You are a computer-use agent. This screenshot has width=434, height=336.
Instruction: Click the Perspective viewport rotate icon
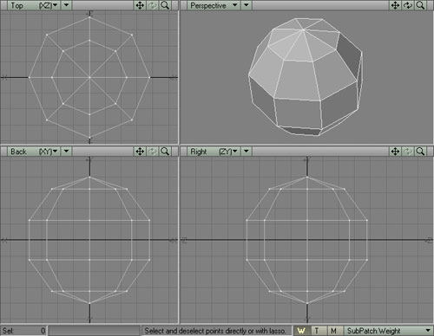(408, 5)
